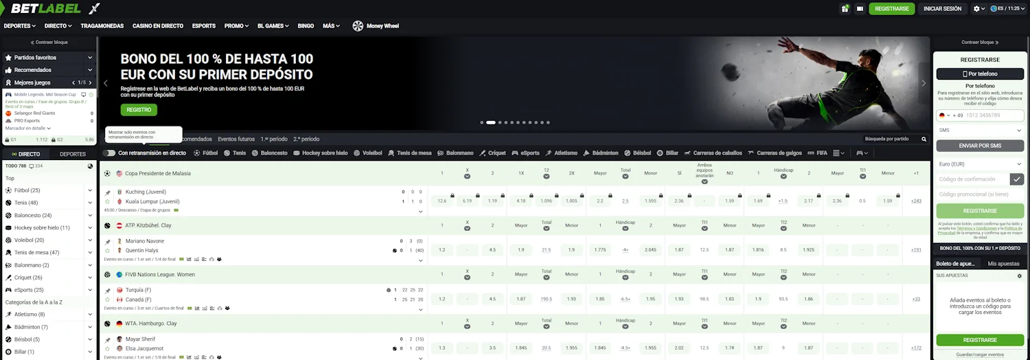Select the second banner carousel dot

click(491, 122)
